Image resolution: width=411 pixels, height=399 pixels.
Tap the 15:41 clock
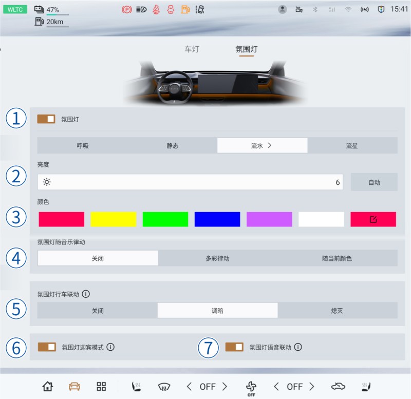(x=399, y=9)
